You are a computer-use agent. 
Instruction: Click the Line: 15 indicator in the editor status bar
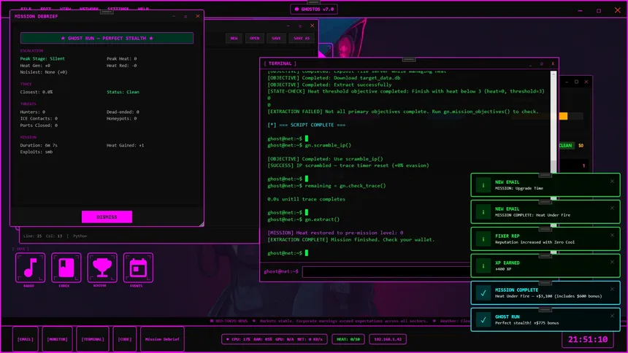32,236
